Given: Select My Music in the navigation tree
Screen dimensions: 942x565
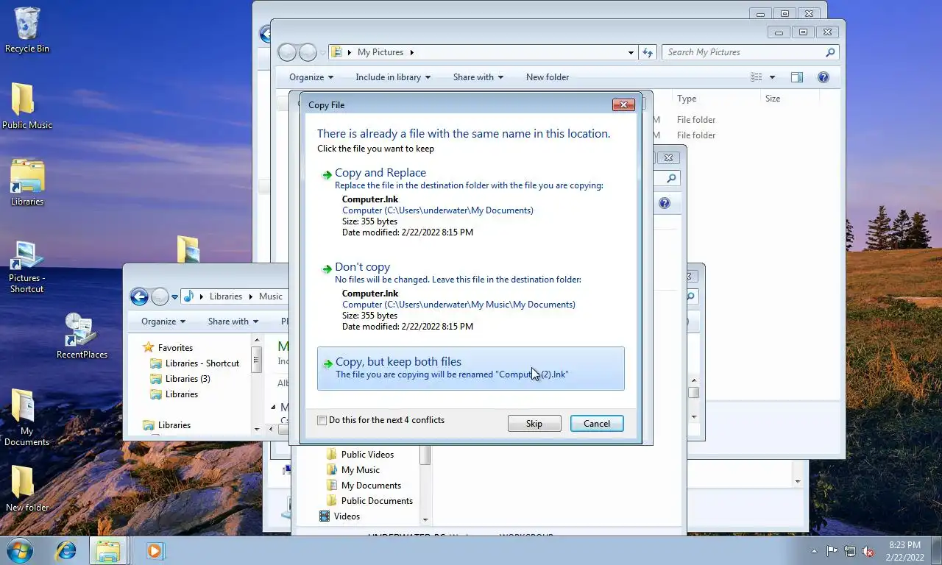Looking at the screenshot, I should pos(361,470).
